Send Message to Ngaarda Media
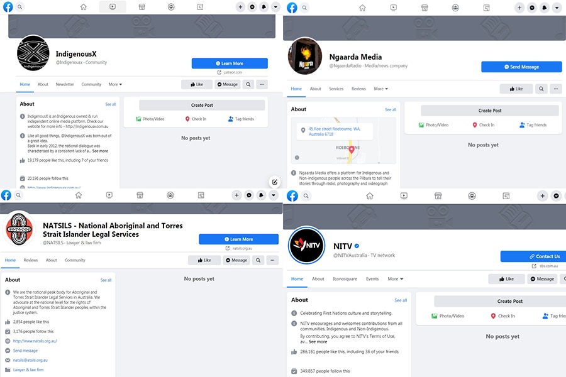 (521, 67)
